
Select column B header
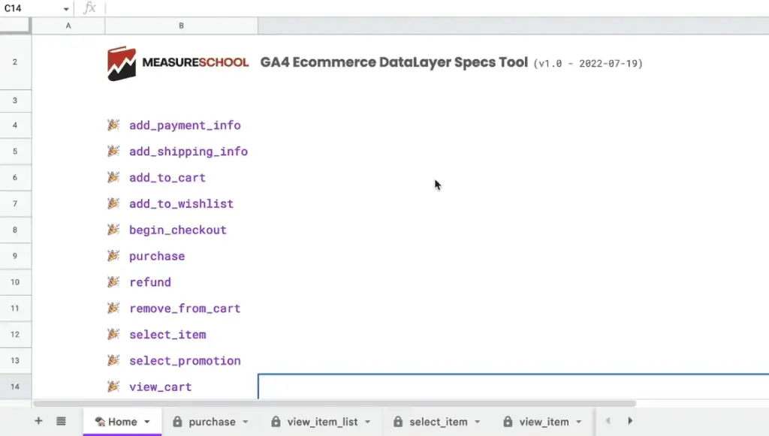tap(180, 25)
